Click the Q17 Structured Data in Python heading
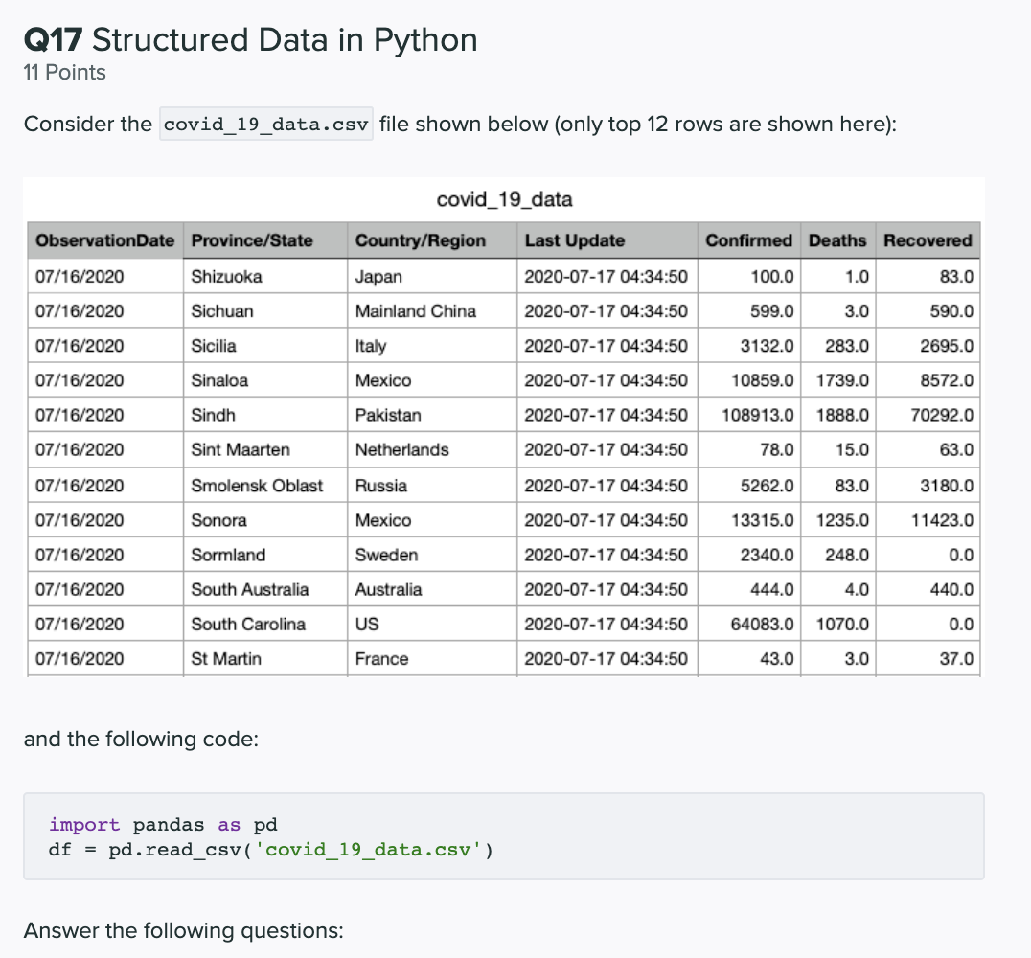This screenshot has height=958, width=1031. [250, 39]
